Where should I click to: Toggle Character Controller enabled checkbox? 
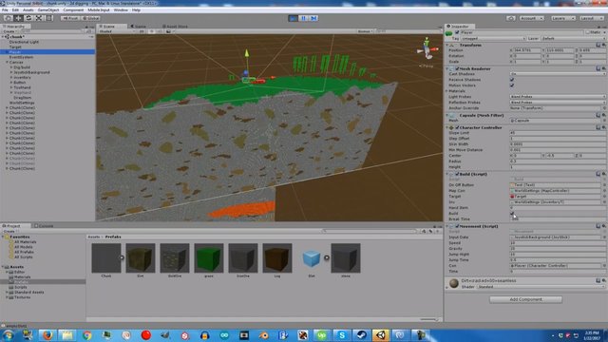click(457, 127)
